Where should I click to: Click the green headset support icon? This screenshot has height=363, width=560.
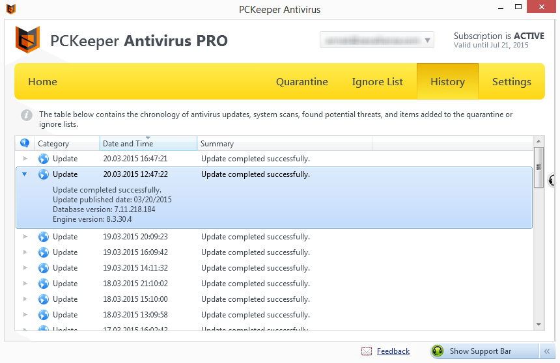click(x=438, y=351)
